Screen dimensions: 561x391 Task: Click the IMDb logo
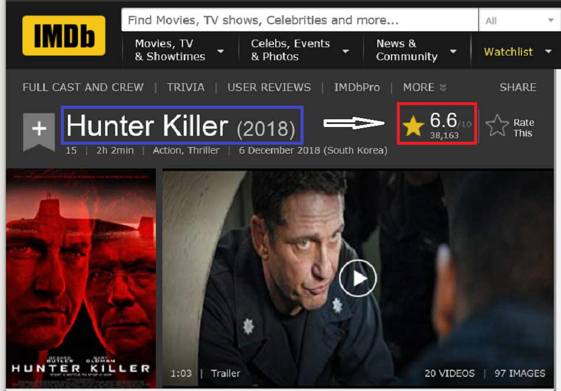[x=64, y=36]
